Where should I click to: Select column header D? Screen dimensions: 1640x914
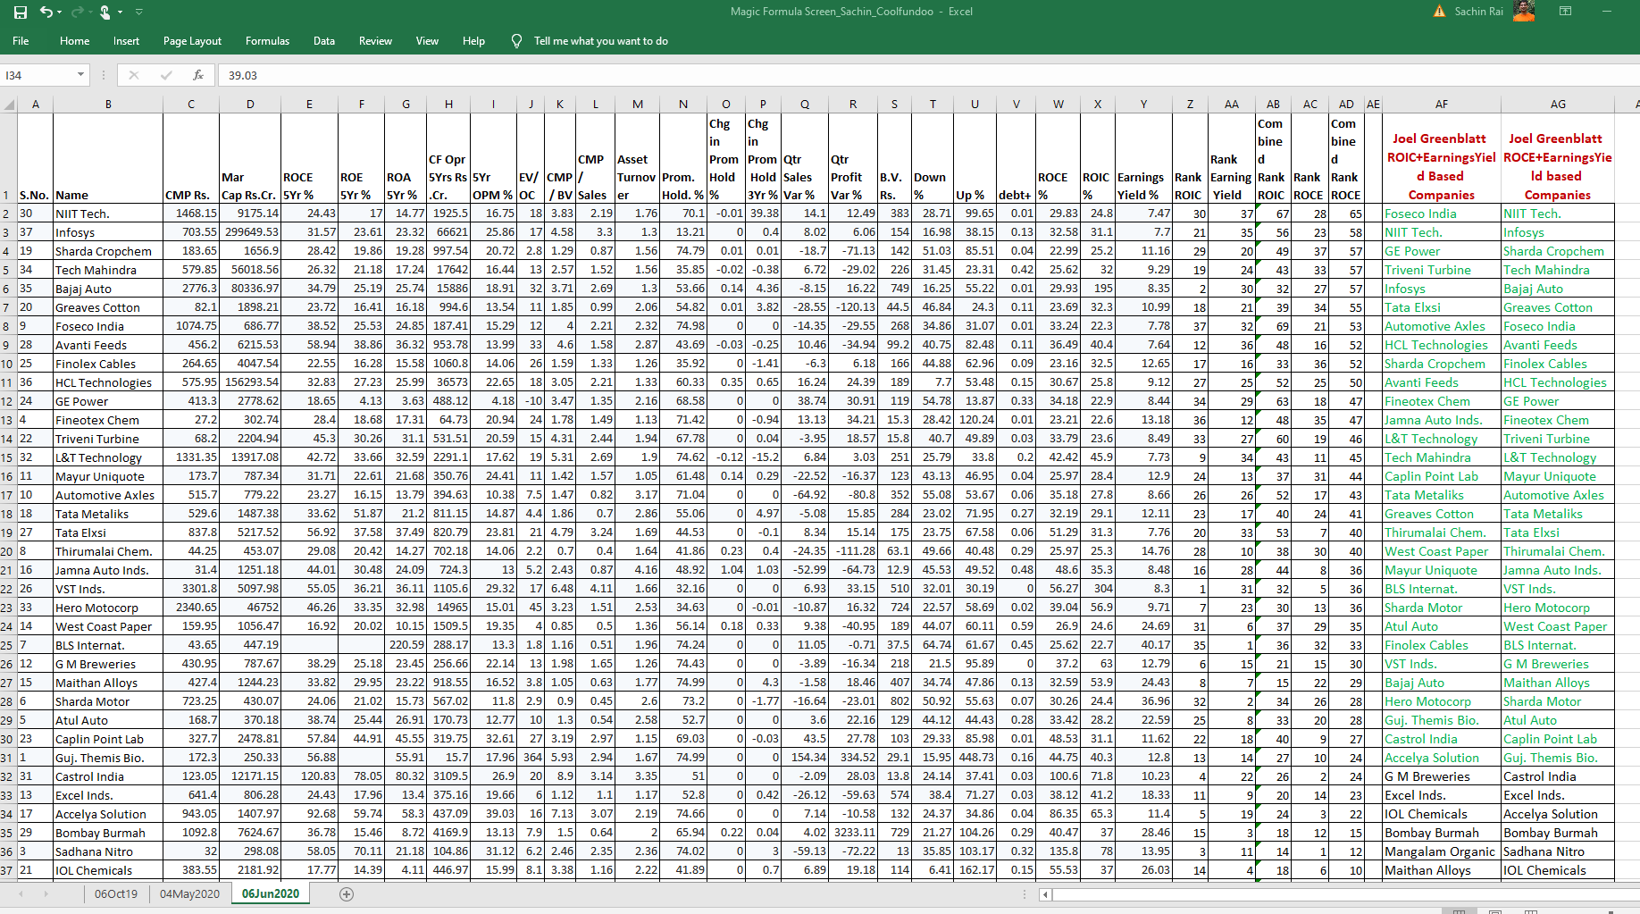coord(250,105)
